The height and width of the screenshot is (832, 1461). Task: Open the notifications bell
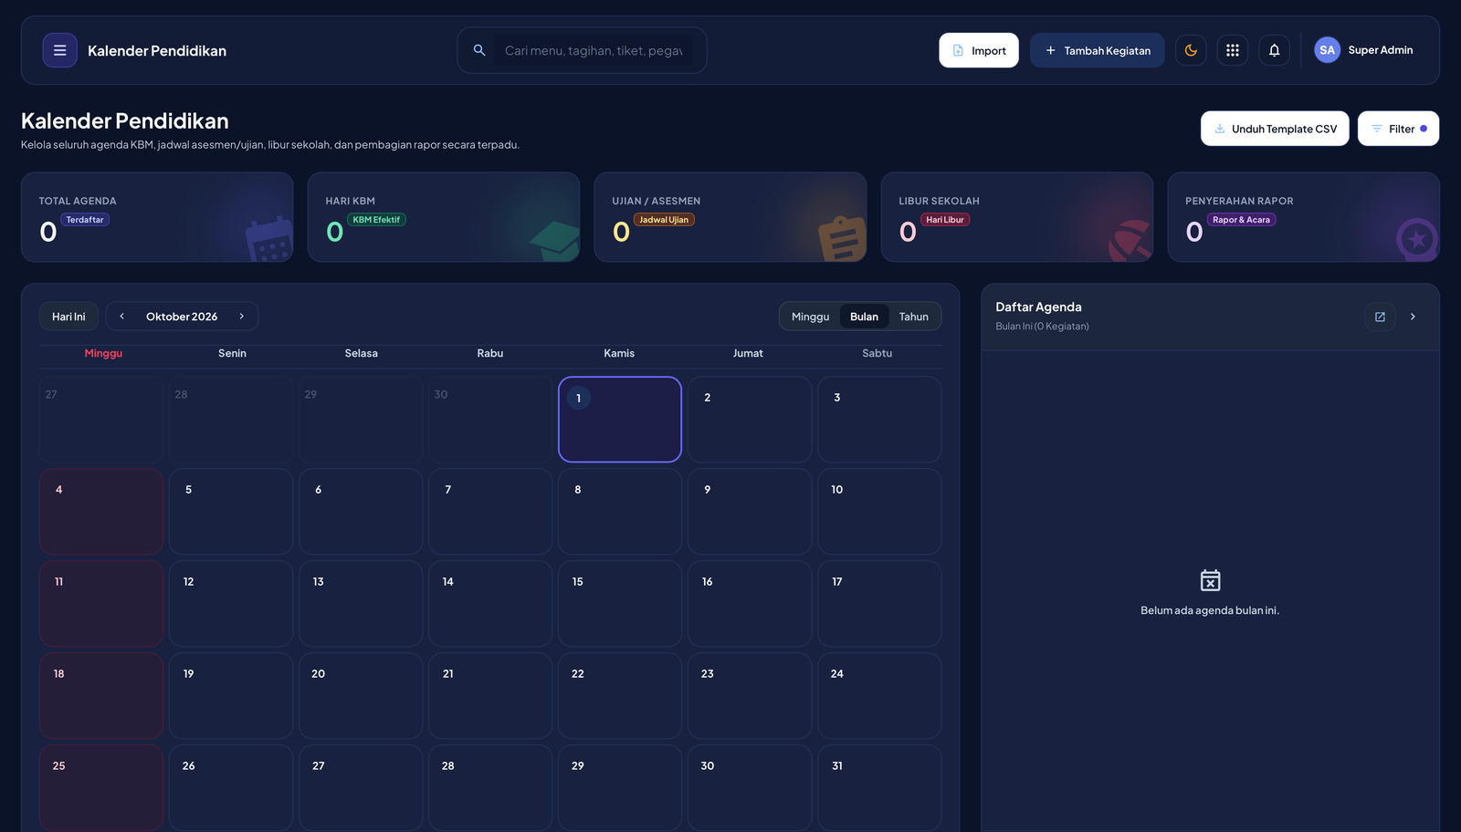(x=1275, y=50)
